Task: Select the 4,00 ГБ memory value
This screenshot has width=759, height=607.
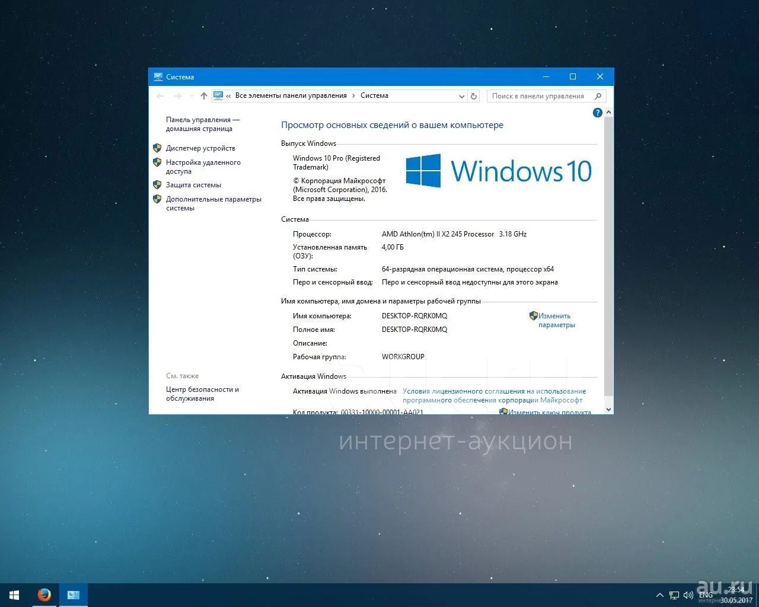Action: 393,247
